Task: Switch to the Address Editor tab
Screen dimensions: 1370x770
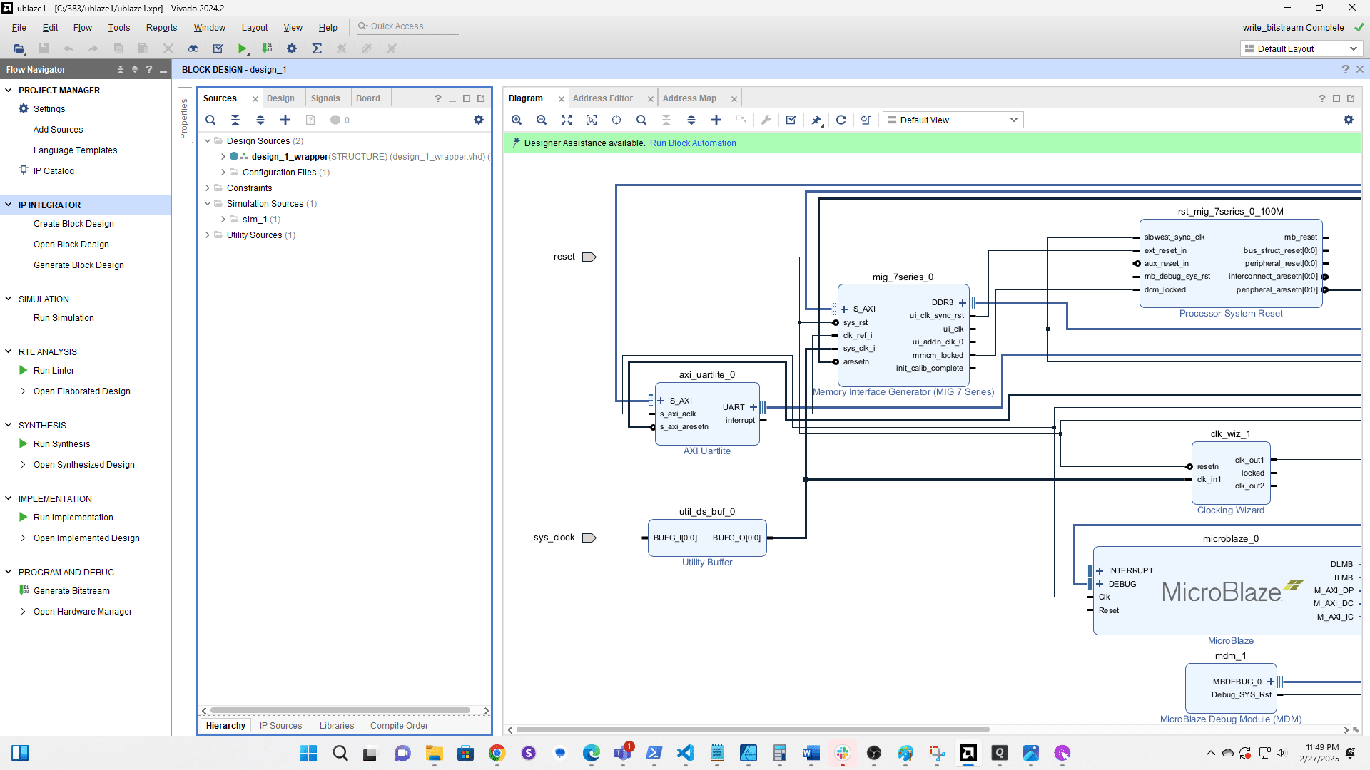Action: click(602, 98)
